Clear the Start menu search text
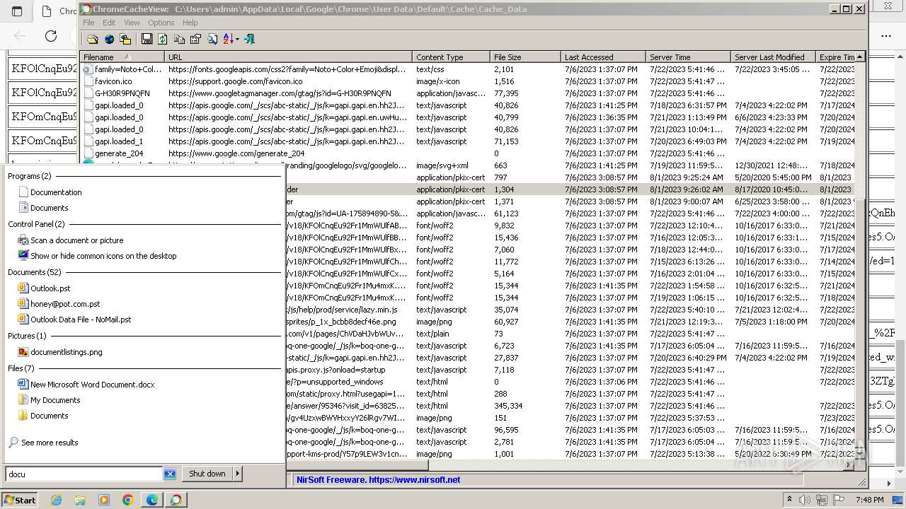 [170, 474]
